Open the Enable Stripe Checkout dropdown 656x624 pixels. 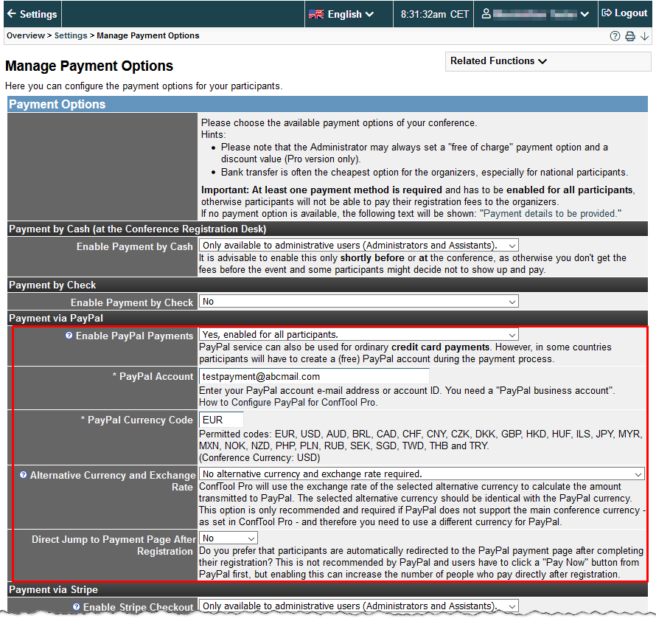[358, 606]
